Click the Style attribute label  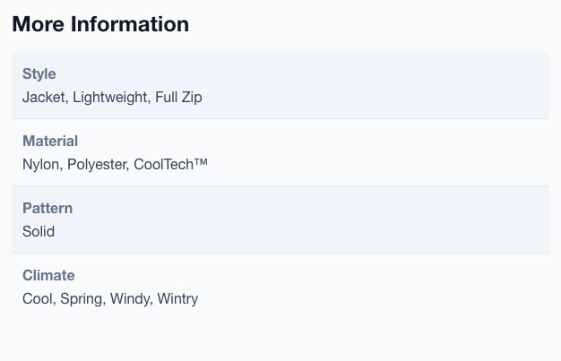[39, 73]
